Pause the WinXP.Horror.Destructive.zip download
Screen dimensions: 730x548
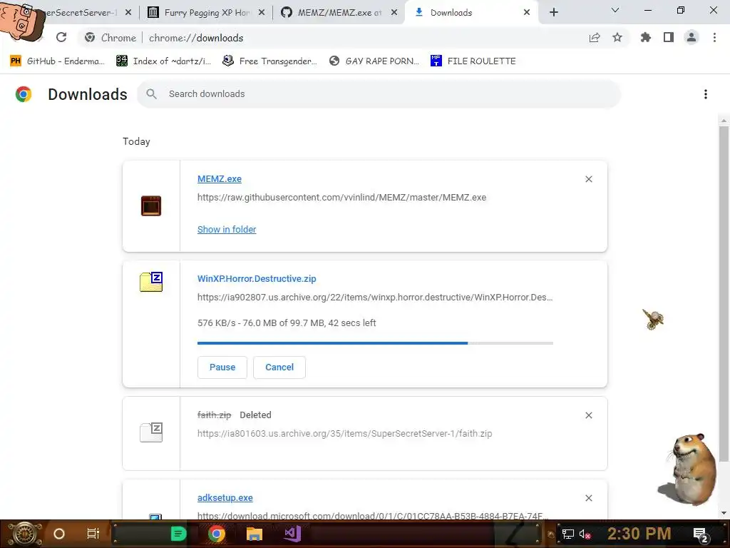point(222,367)
